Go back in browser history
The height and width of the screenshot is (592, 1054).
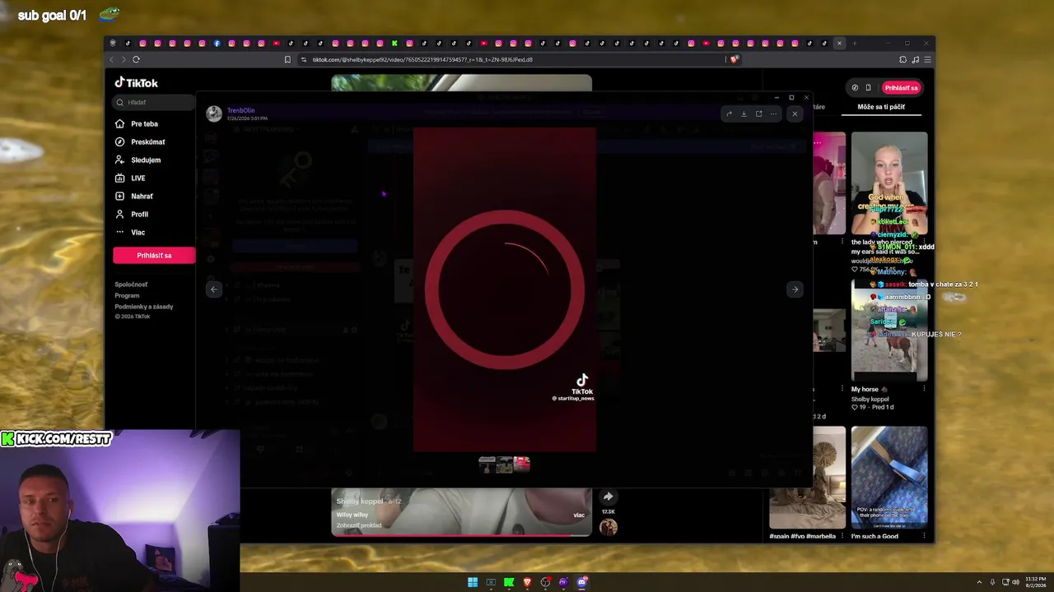coord(112,59)
